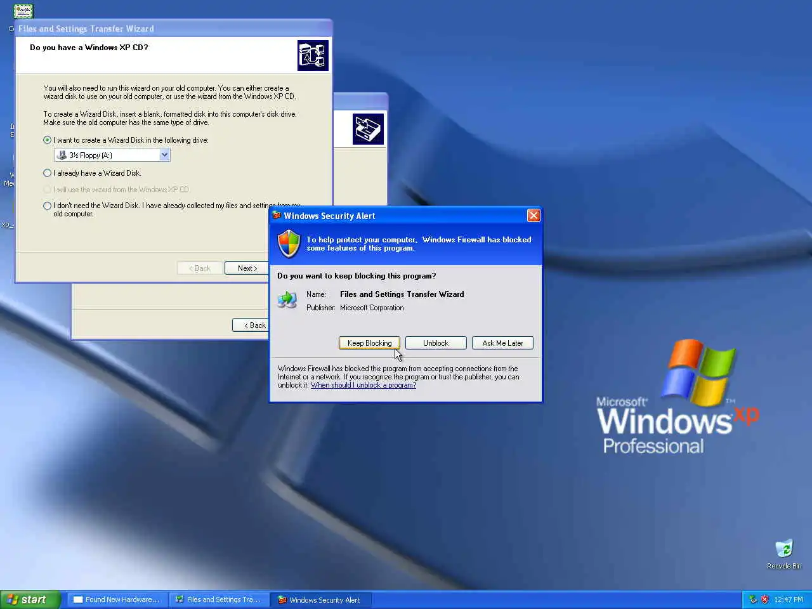
Task: Choose Ask Me Later in security alert
Action: (502, 343)
